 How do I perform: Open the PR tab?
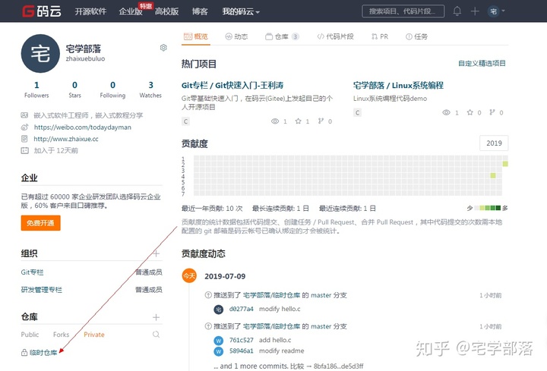[380, 36]
